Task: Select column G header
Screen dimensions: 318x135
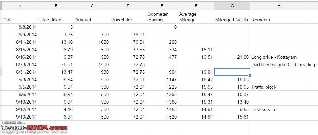Action: 232,6
